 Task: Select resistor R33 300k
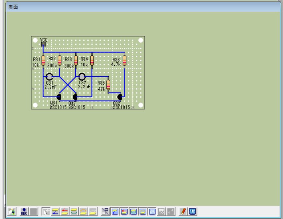pos(76,60)
